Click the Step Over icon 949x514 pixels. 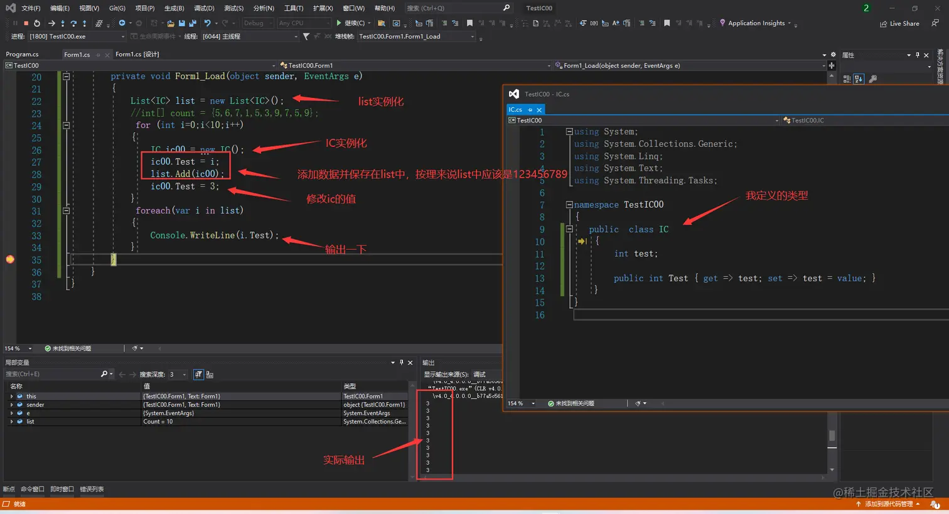coord(73,23)
